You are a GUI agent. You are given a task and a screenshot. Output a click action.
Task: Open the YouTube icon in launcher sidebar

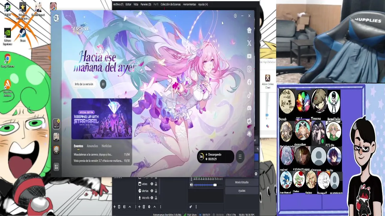[249, 56]
